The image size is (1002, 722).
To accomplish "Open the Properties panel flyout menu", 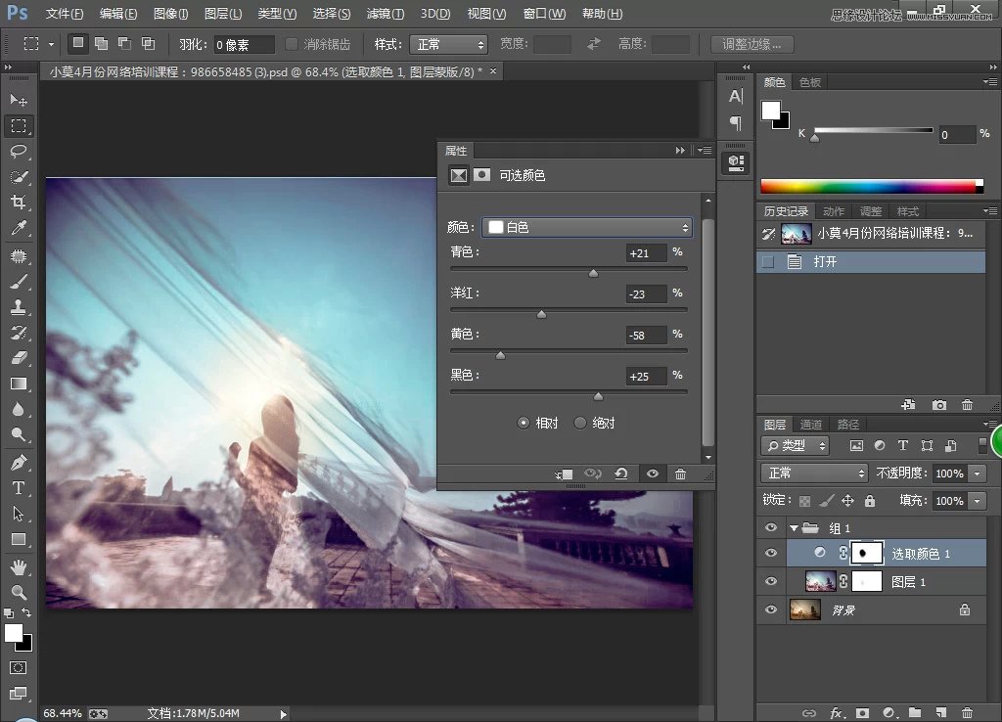I will (x=705, y=150).
